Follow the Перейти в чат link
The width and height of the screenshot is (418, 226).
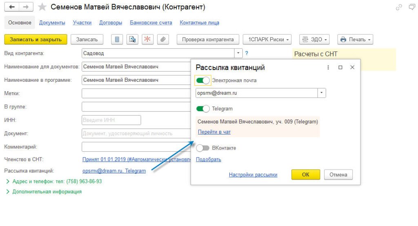point(214,132)
